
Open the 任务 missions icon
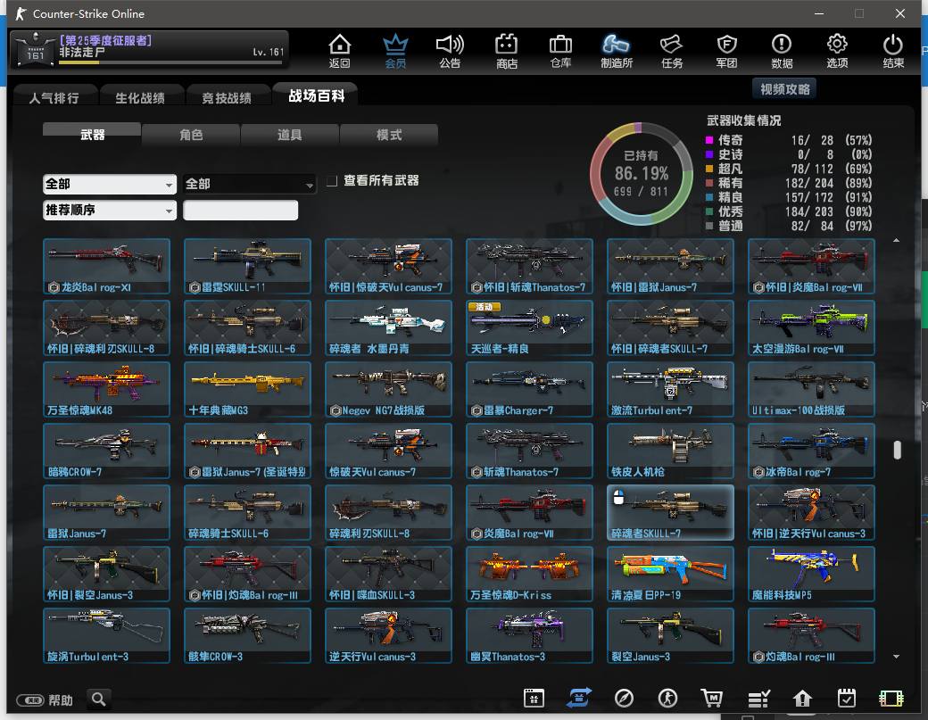[672, 51]
